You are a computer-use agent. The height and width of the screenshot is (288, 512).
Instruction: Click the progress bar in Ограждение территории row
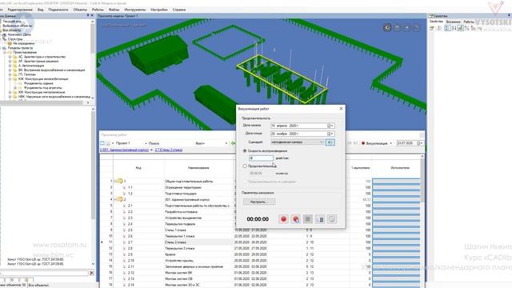tap(396, 187)
